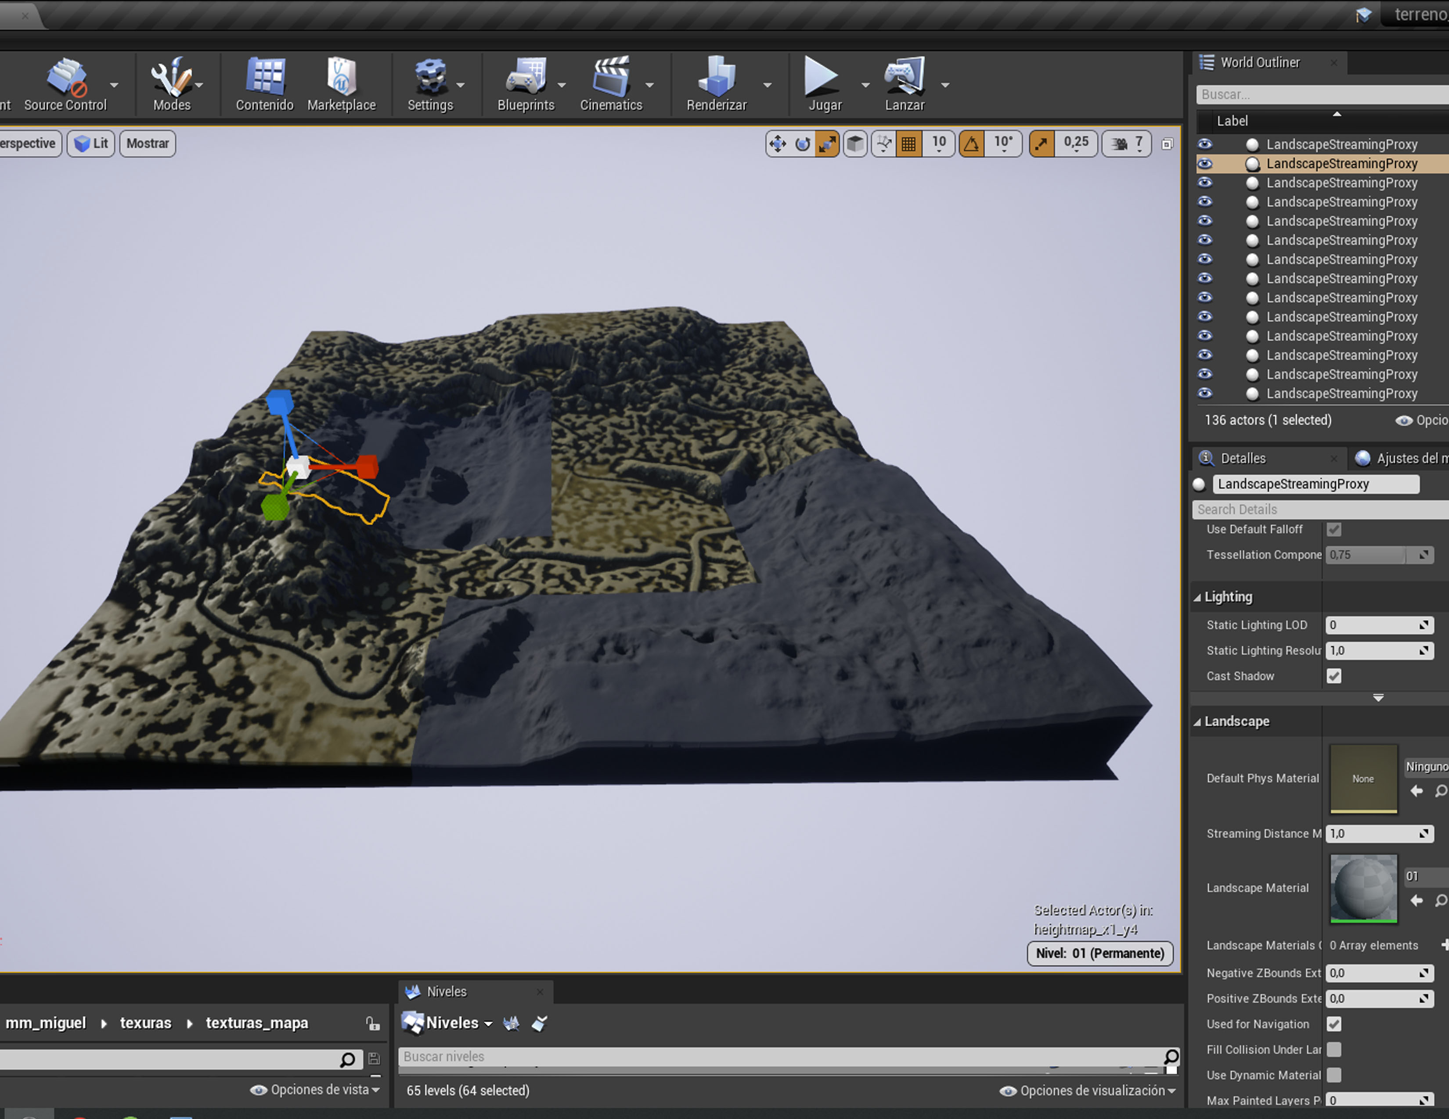Toggle rotation angle snapping icon
1449x1119 pixels.
click(x=971, y=143)
